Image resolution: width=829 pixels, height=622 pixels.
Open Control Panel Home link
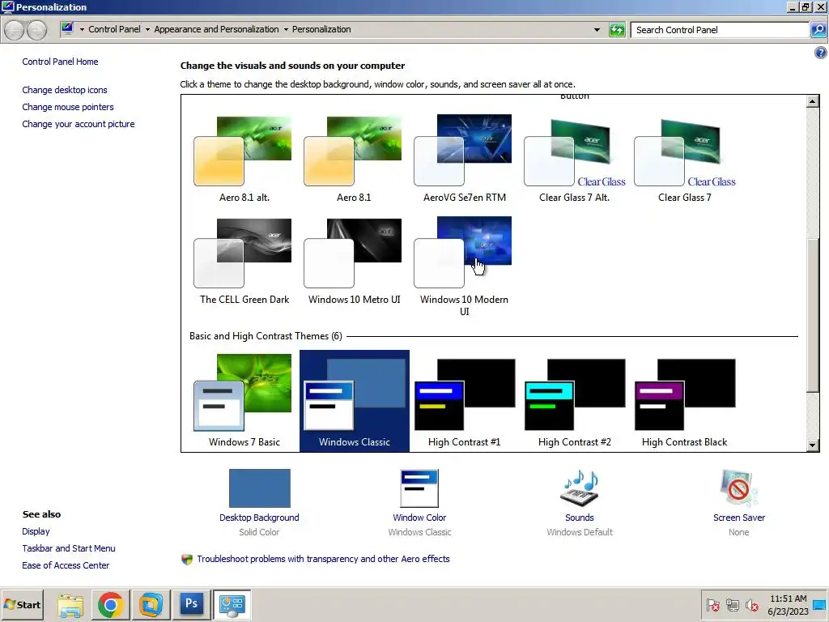[x=60, y=62]
